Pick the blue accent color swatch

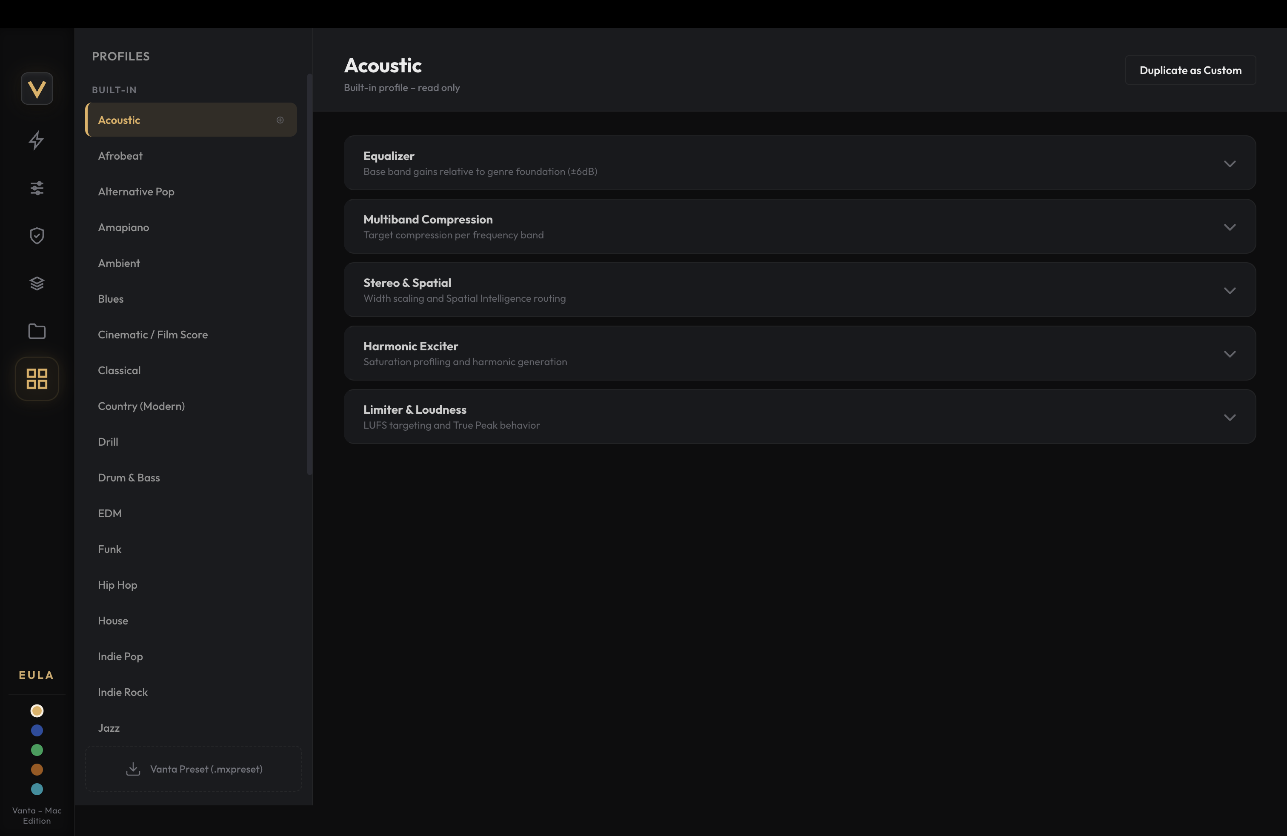click(37, 730)
